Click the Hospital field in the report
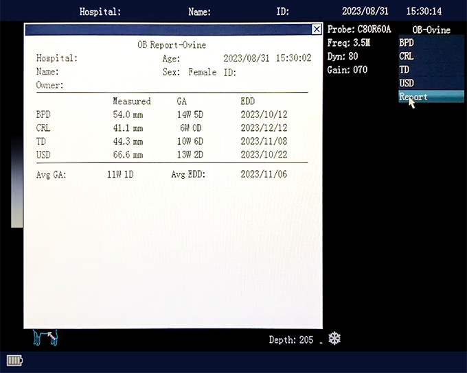The height and width of the screenshot is (373, 467). tap(57, 59)
